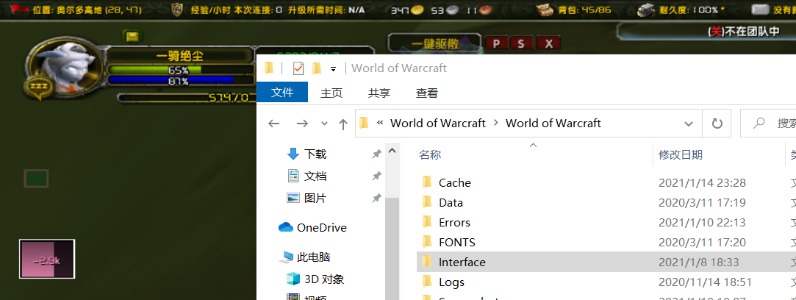Screen dimensions: 796x300
Task: Click the gold coin currency icon
Action: coord(418,10)
